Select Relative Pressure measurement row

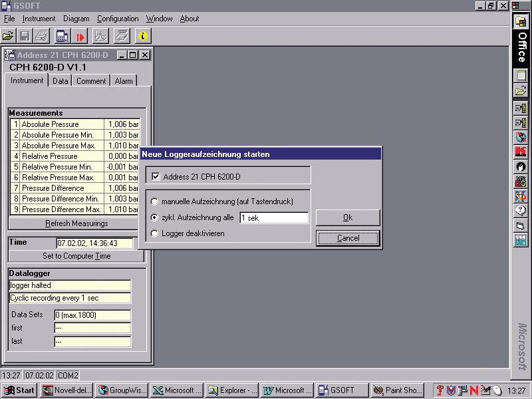click(x=74, y=156)
